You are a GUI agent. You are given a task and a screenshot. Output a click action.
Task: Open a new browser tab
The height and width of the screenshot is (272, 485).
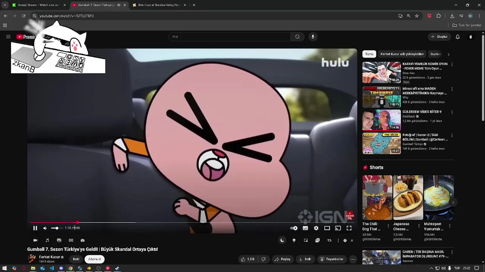click(194, 5)
